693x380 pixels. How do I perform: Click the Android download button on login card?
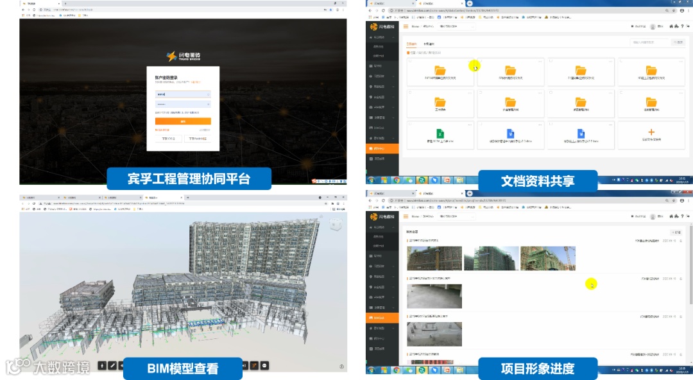click(x=198, y=139)
